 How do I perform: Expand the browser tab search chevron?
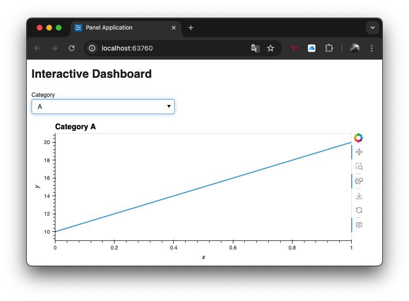point(373,28)
